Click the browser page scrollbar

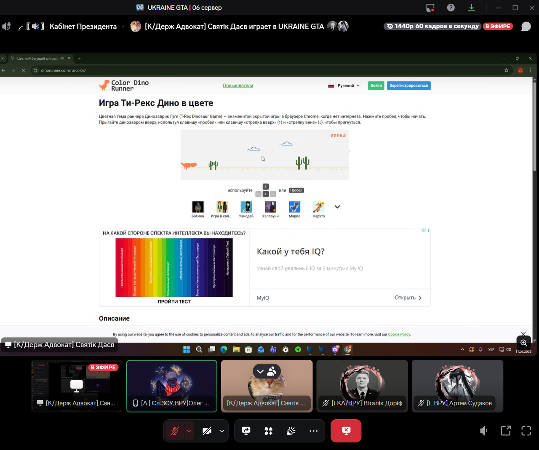pyautogui.click(x=534, y=126)
